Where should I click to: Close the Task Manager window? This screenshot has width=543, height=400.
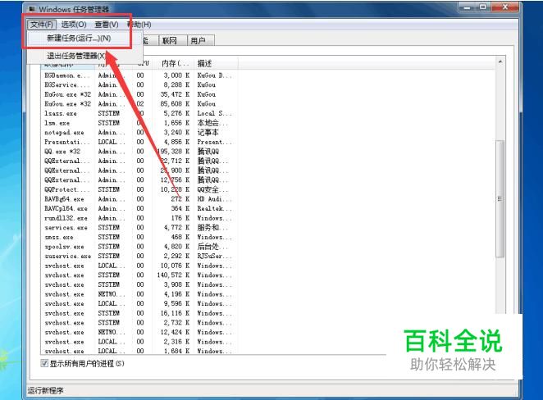tap(505, 7)
